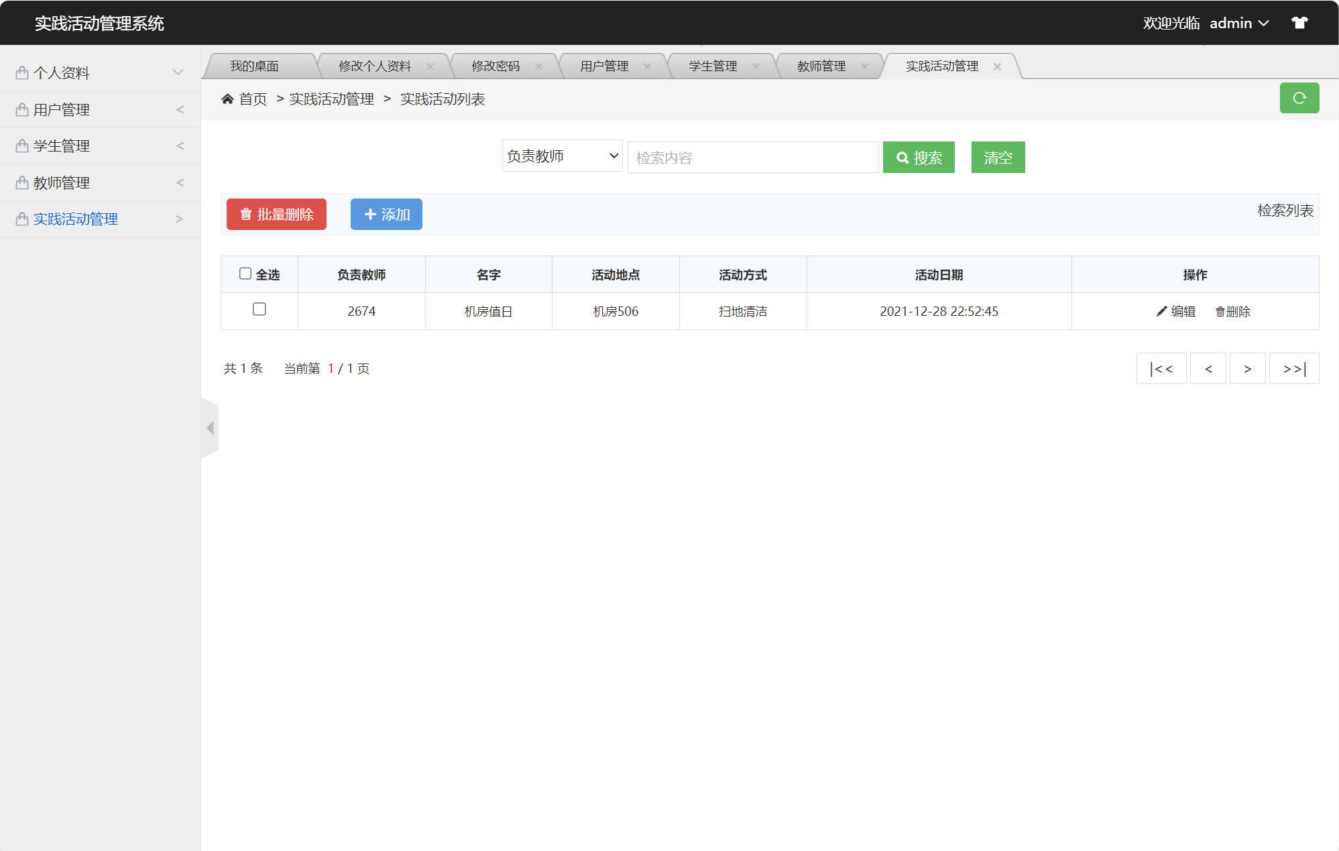Click the 用户管理 lock icon in sidebar

click(21, 109)
